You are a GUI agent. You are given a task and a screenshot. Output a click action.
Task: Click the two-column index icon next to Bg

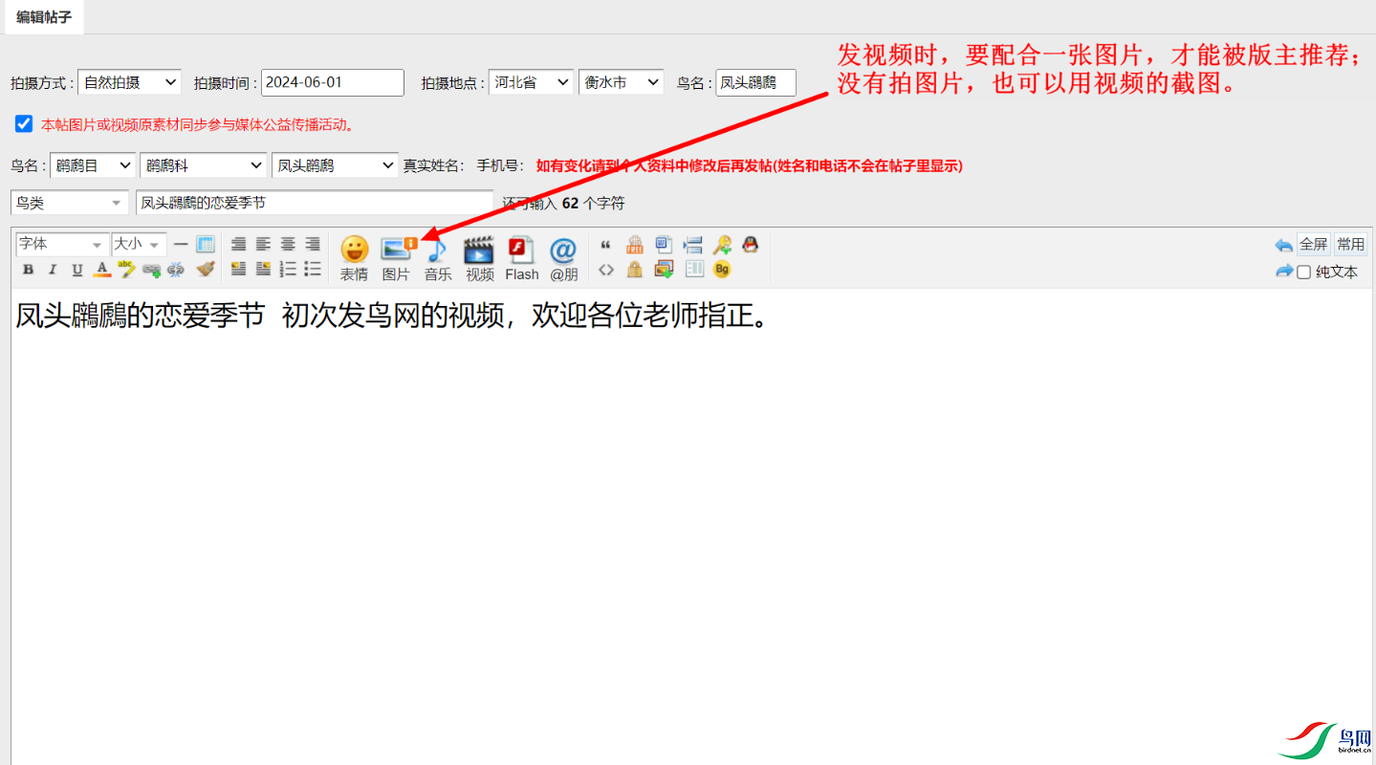coord(694,270)
